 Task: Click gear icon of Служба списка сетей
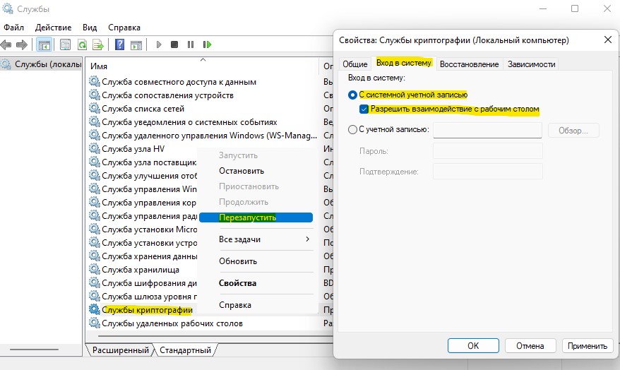(94, 108)
